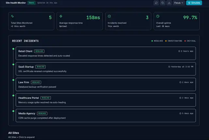Open the Focus dropdown menu

pos(179,3)
